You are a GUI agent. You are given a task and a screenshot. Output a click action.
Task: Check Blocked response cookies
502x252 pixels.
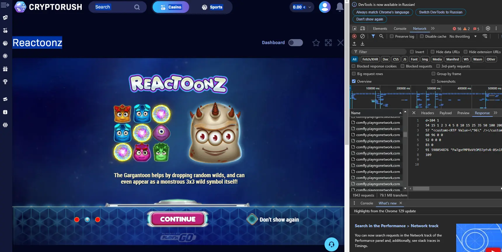point(353,66)
